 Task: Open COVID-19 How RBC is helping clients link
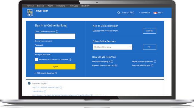[x=46, y=87]
